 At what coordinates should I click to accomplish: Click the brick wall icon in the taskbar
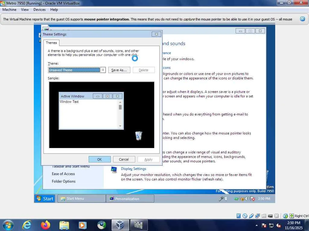[139, 225]
